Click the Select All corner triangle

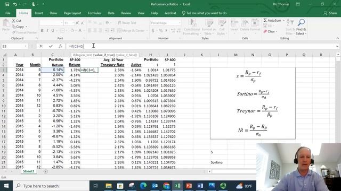pos(4,55)
